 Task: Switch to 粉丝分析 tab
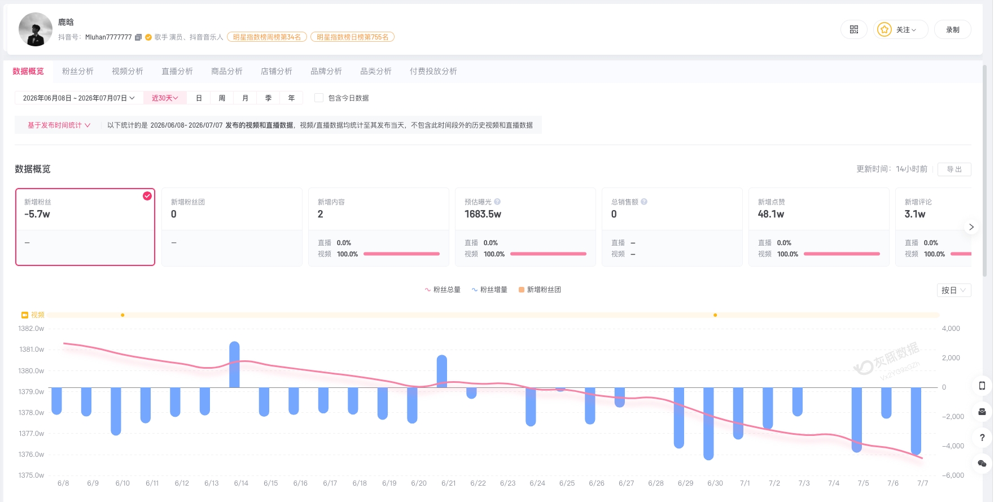tap(78, 71)
